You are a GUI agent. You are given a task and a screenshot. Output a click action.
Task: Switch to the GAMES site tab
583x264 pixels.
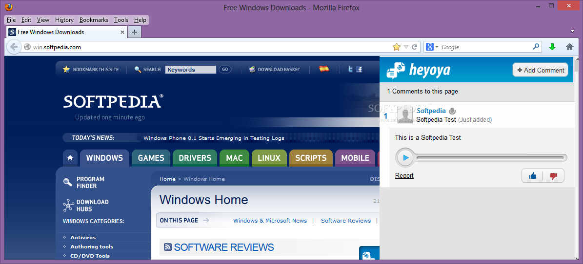click(151, 158)
